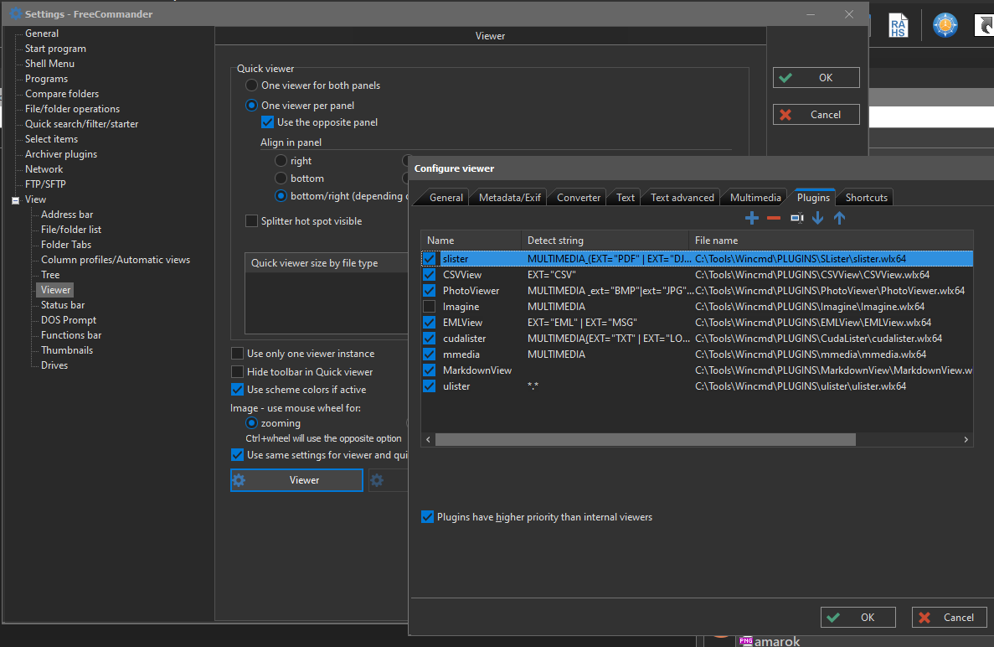Image resolution: width=994 pixels, height=647 pixels.
Task: Open the Text advanced tab
Action: click(x=682, y=197)
